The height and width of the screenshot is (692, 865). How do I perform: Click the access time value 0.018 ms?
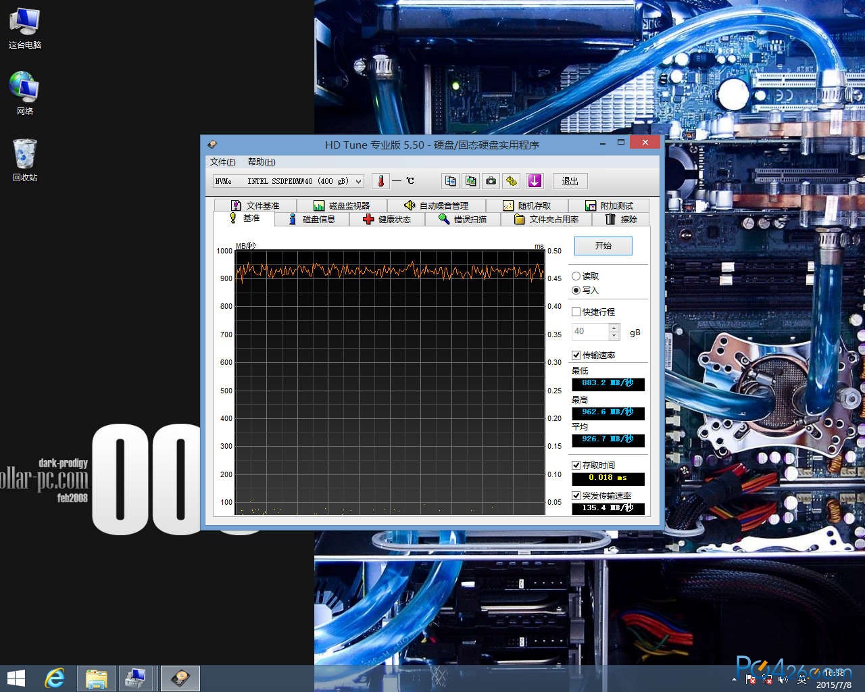click(x=608, y=478)
